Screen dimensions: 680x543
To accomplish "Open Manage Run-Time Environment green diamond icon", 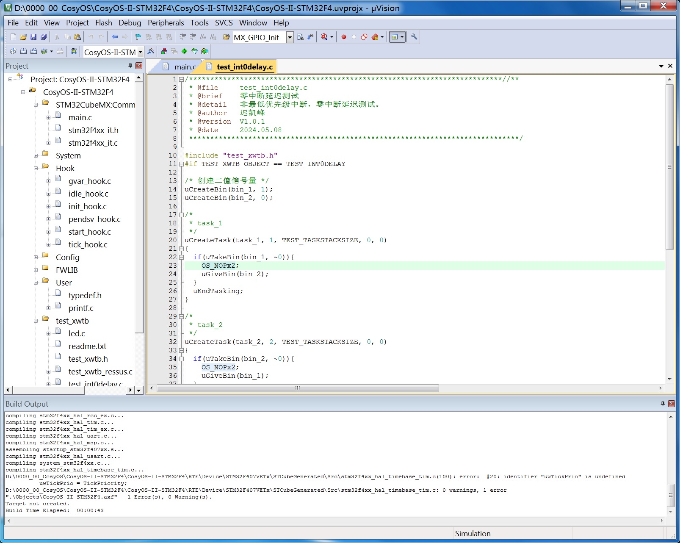I will pyautogui.click(x=185, y=51).
